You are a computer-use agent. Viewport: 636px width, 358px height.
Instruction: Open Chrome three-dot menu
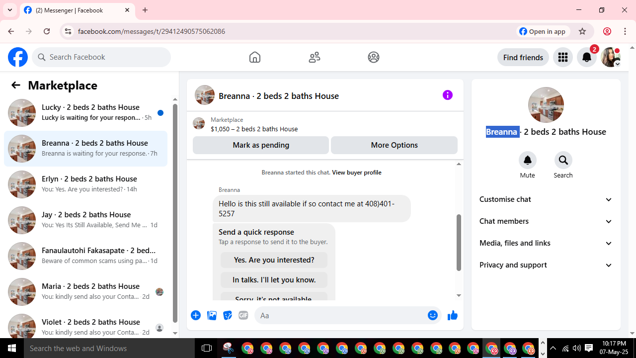(x=625, y=31)
